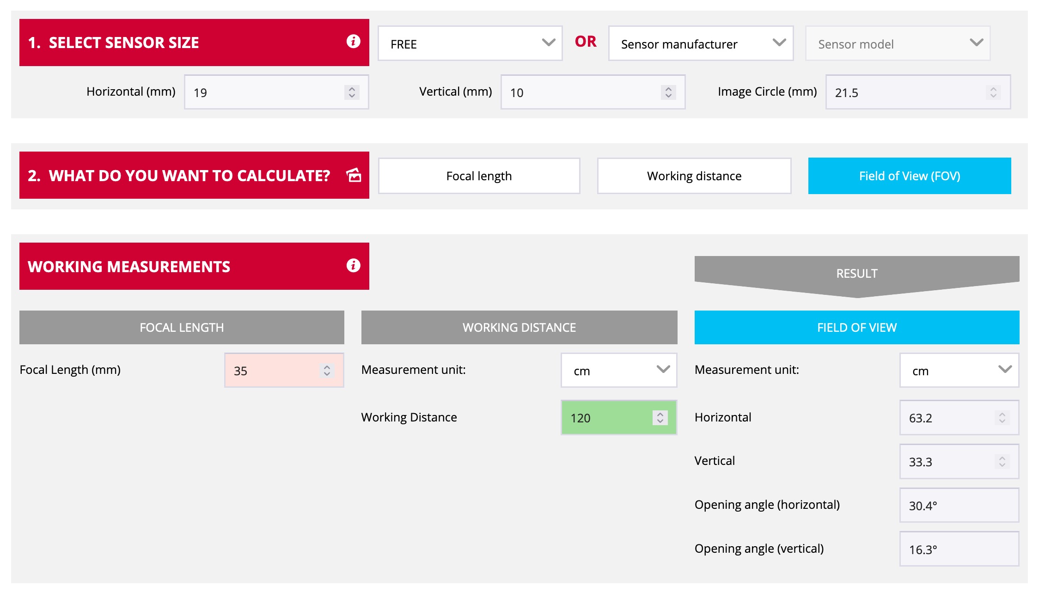Click the Vertical (mm) sensor input field
This screenshot has width=1039, height=598.
pos(593,92)
